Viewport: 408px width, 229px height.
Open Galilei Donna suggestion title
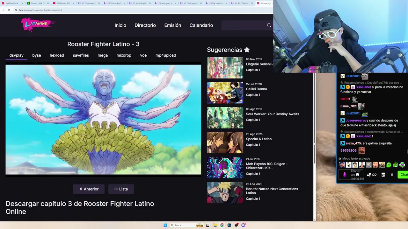256,89
